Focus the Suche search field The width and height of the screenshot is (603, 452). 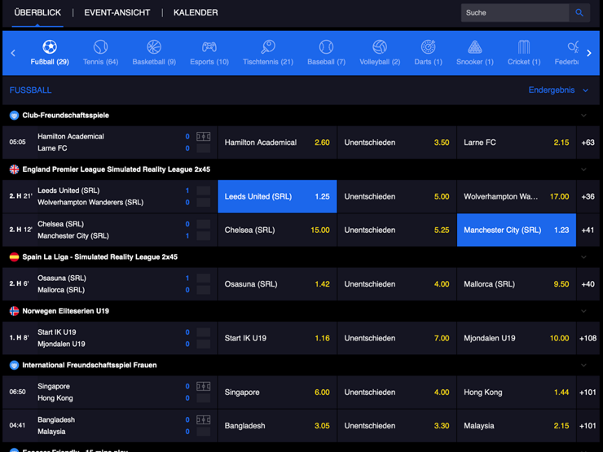515,13
